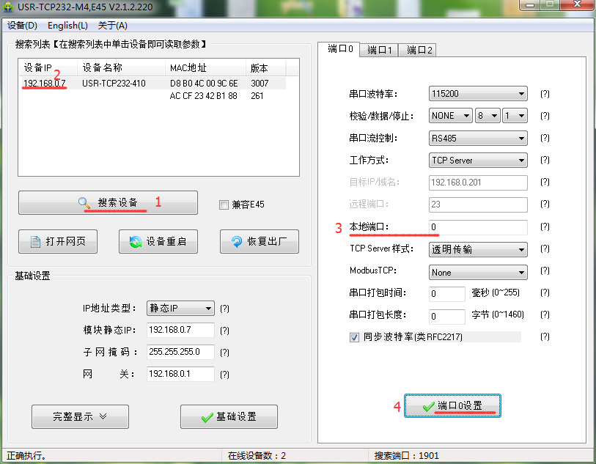Select device row 192.168.0.7 in list
This screenshot has height=464, width=596.
point(152,84)
